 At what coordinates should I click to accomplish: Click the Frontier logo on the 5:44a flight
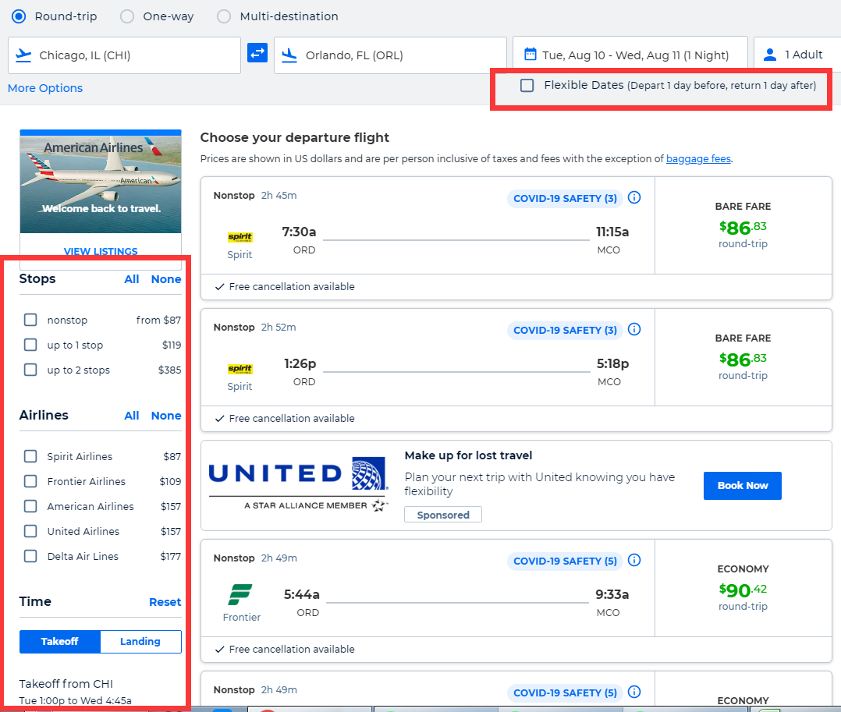tap(242, 595)
